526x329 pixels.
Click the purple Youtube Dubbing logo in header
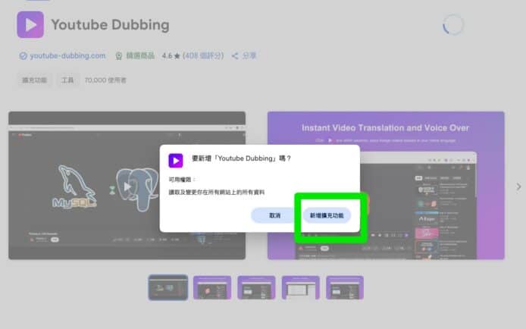coord(30,24)
